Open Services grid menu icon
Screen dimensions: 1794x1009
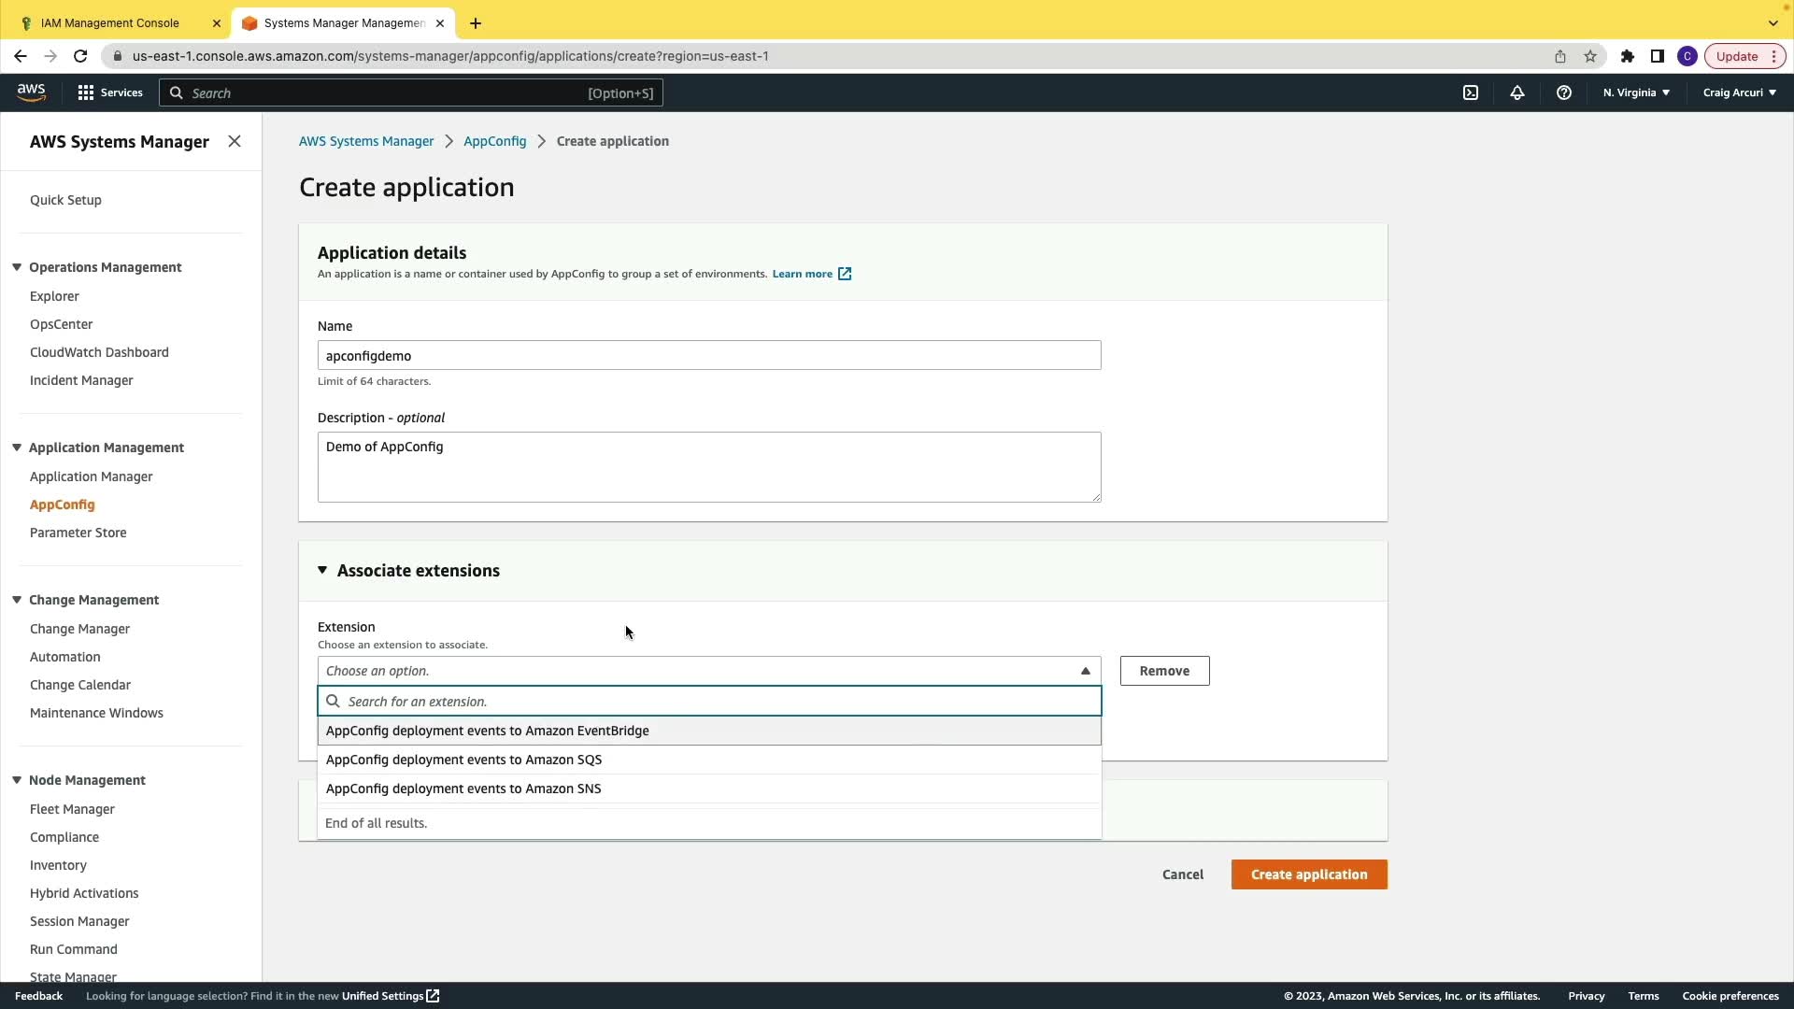tap(86, 92)
